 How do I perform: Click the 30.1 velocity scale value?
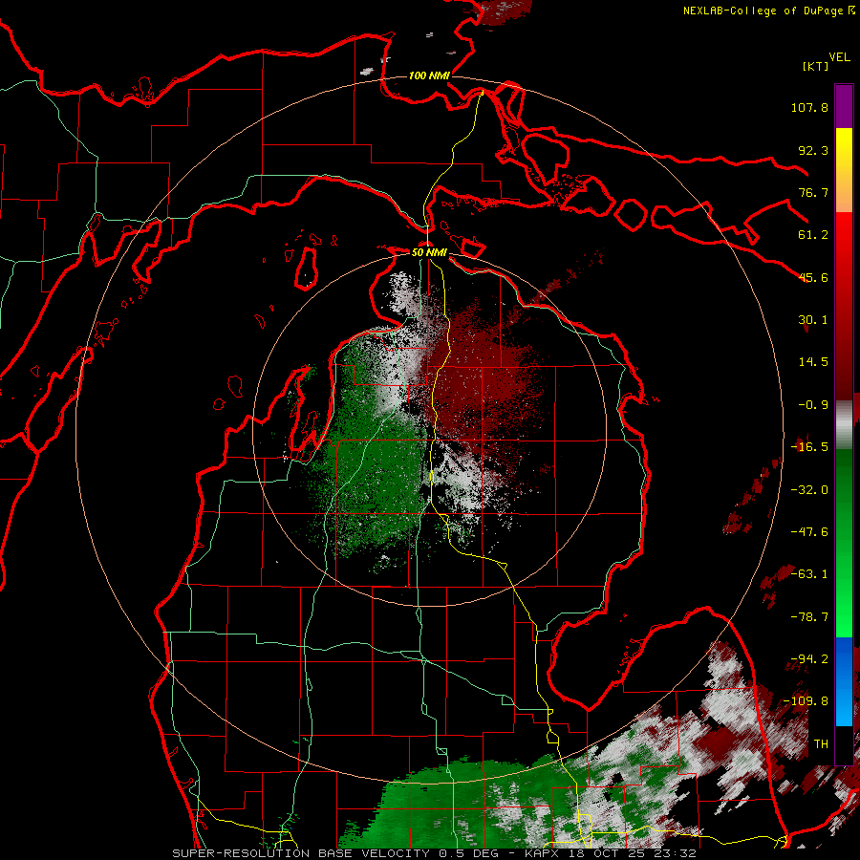point(813,320)
